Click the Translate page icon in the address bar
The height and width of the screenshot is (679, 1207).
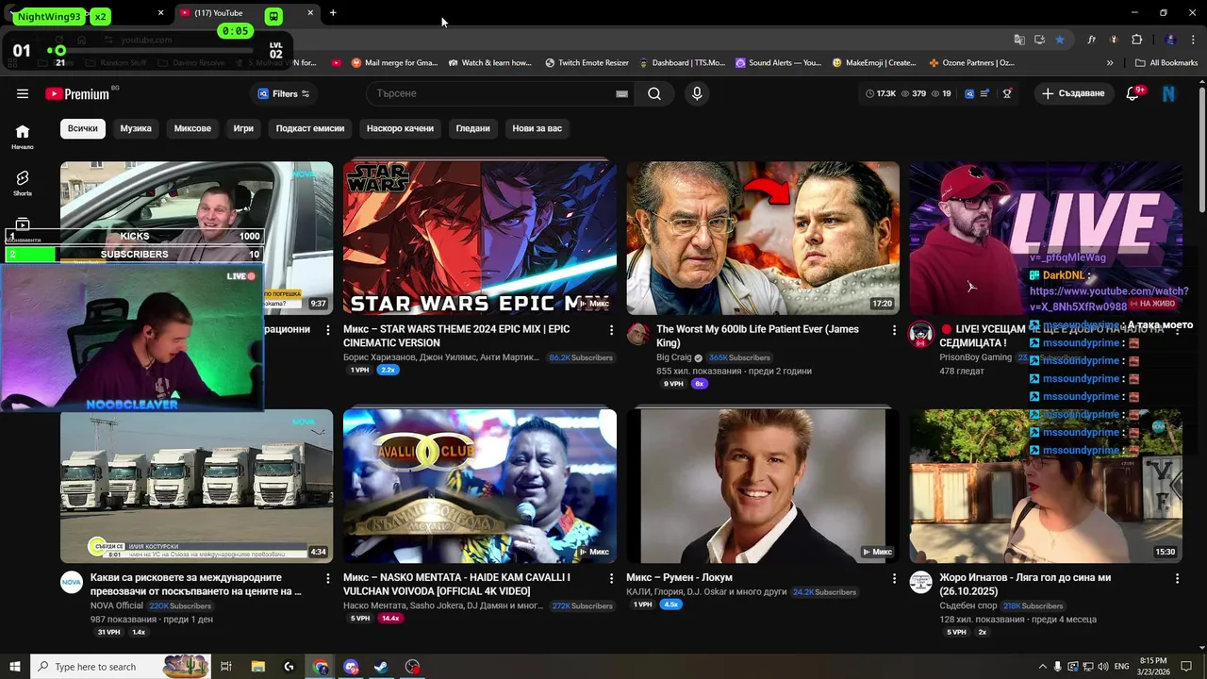[1019, 40]
